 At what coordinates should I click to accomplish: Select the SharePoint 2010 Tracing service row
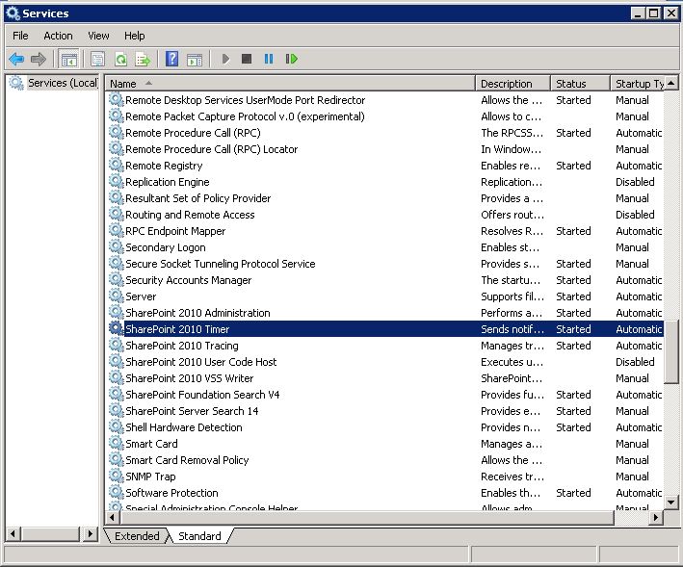[181, 346]
